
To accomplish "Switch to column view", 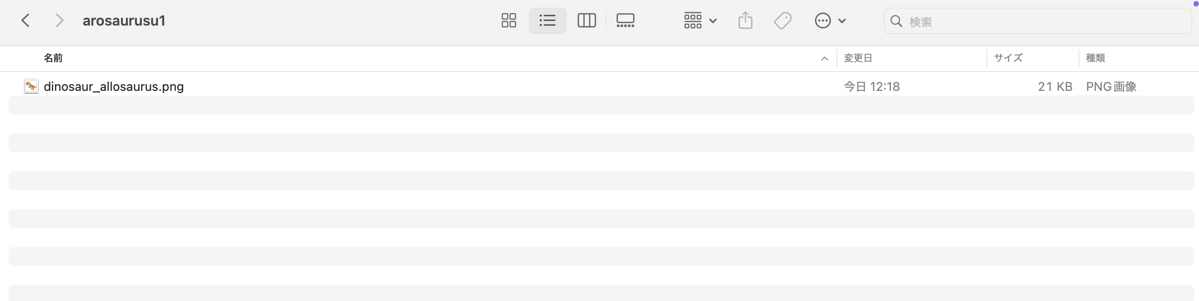I will 586,20.
